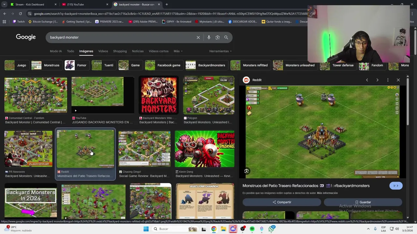Open the Más información copyright link

point(327,193)
